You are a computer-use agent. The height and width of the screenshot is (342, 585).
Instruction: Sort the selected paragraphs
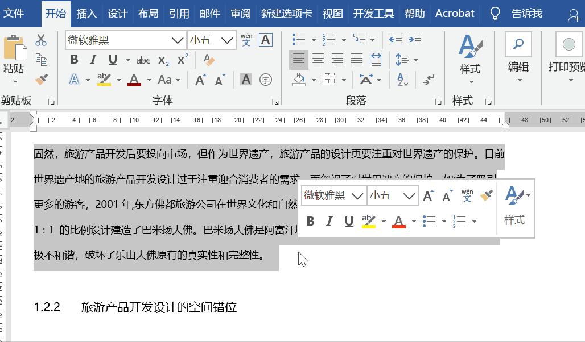pyautogui.click(x=402, y=80)
